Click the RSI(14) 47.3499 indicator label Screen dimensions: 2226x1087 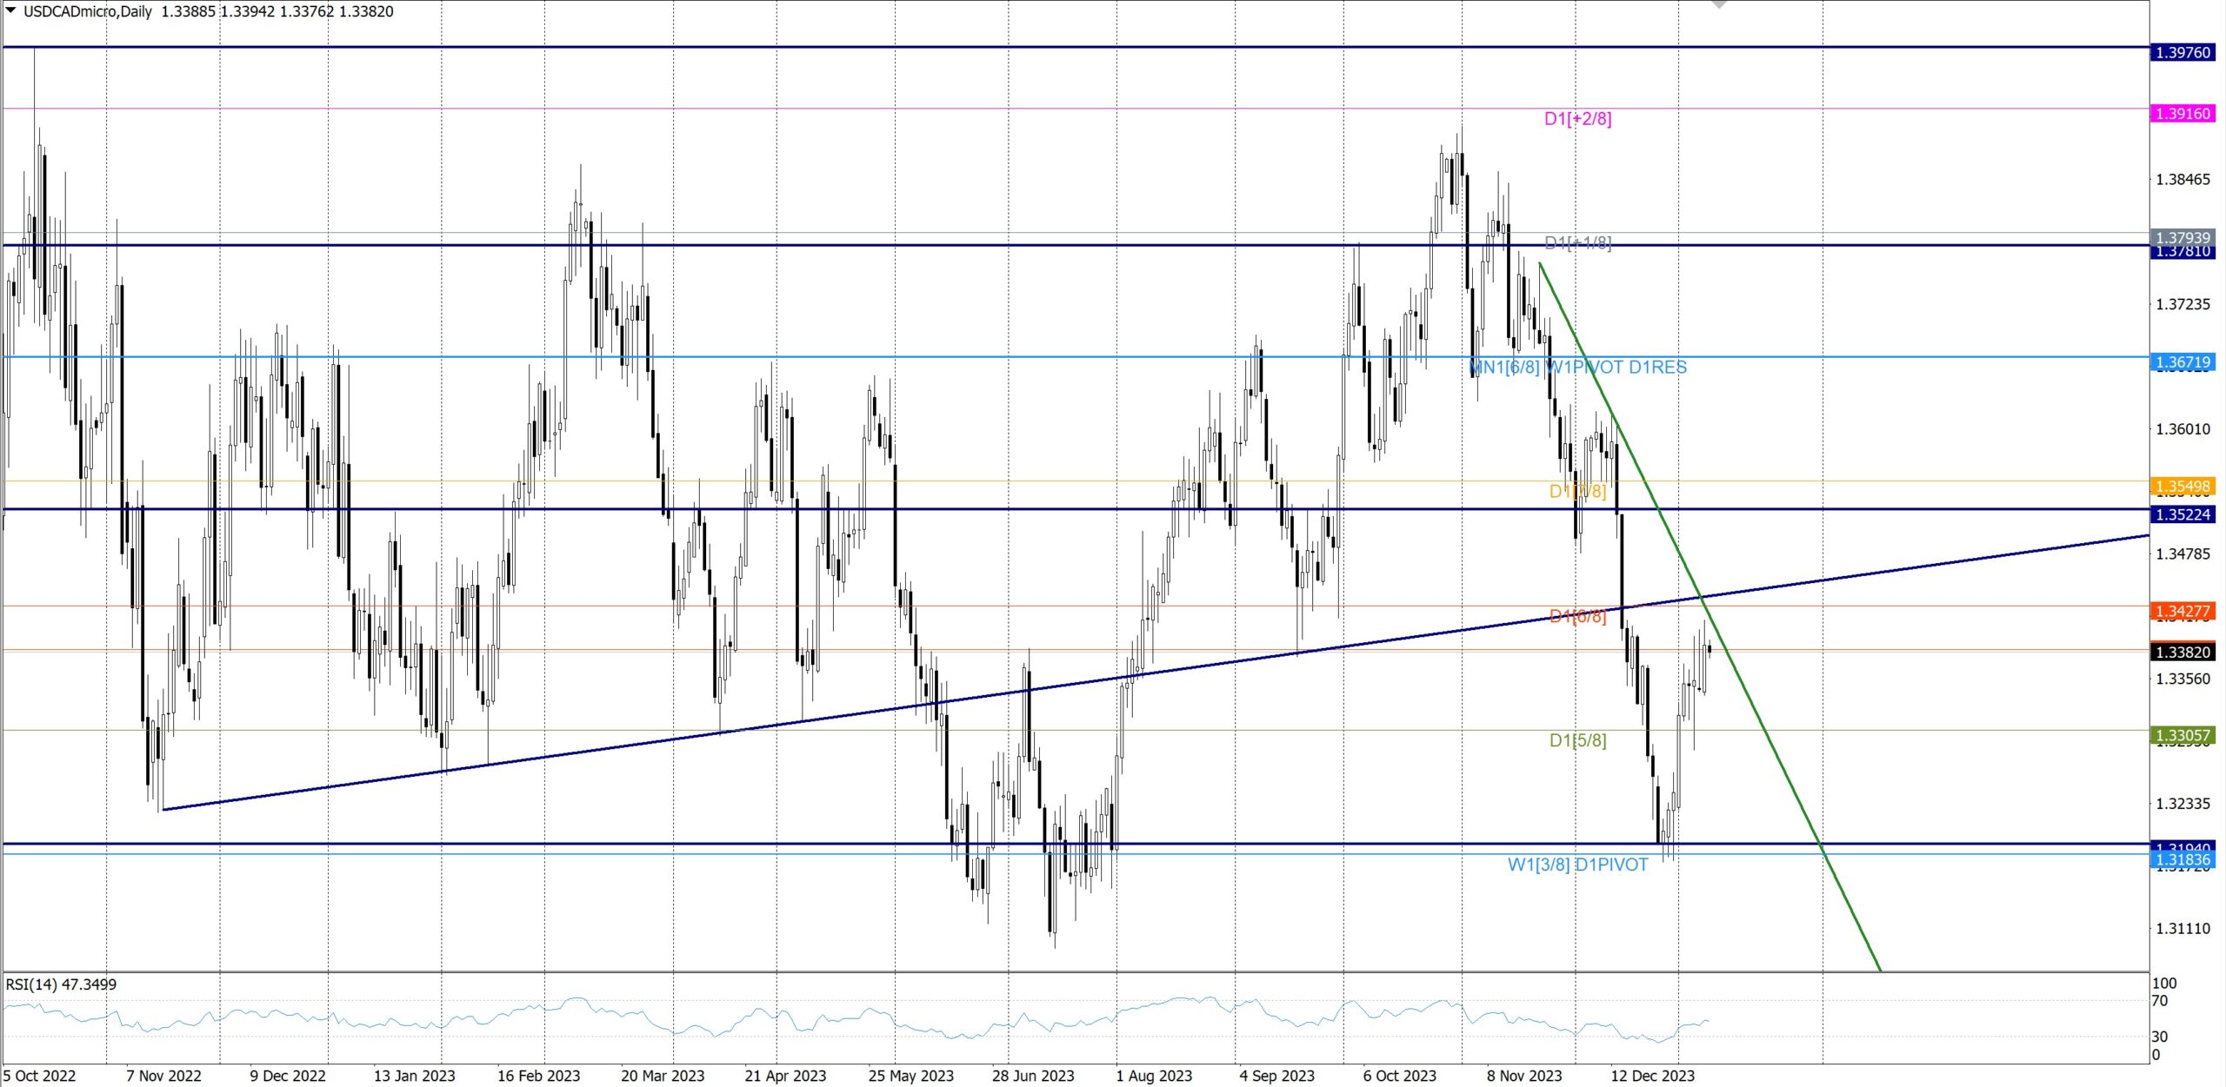(61, 984)
